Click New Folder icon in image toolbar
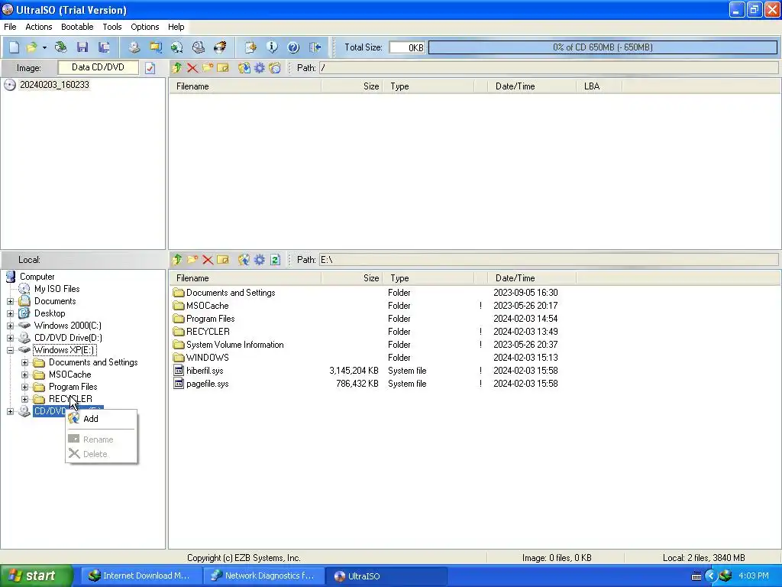782x587 pixels. (x=208, y=68)
